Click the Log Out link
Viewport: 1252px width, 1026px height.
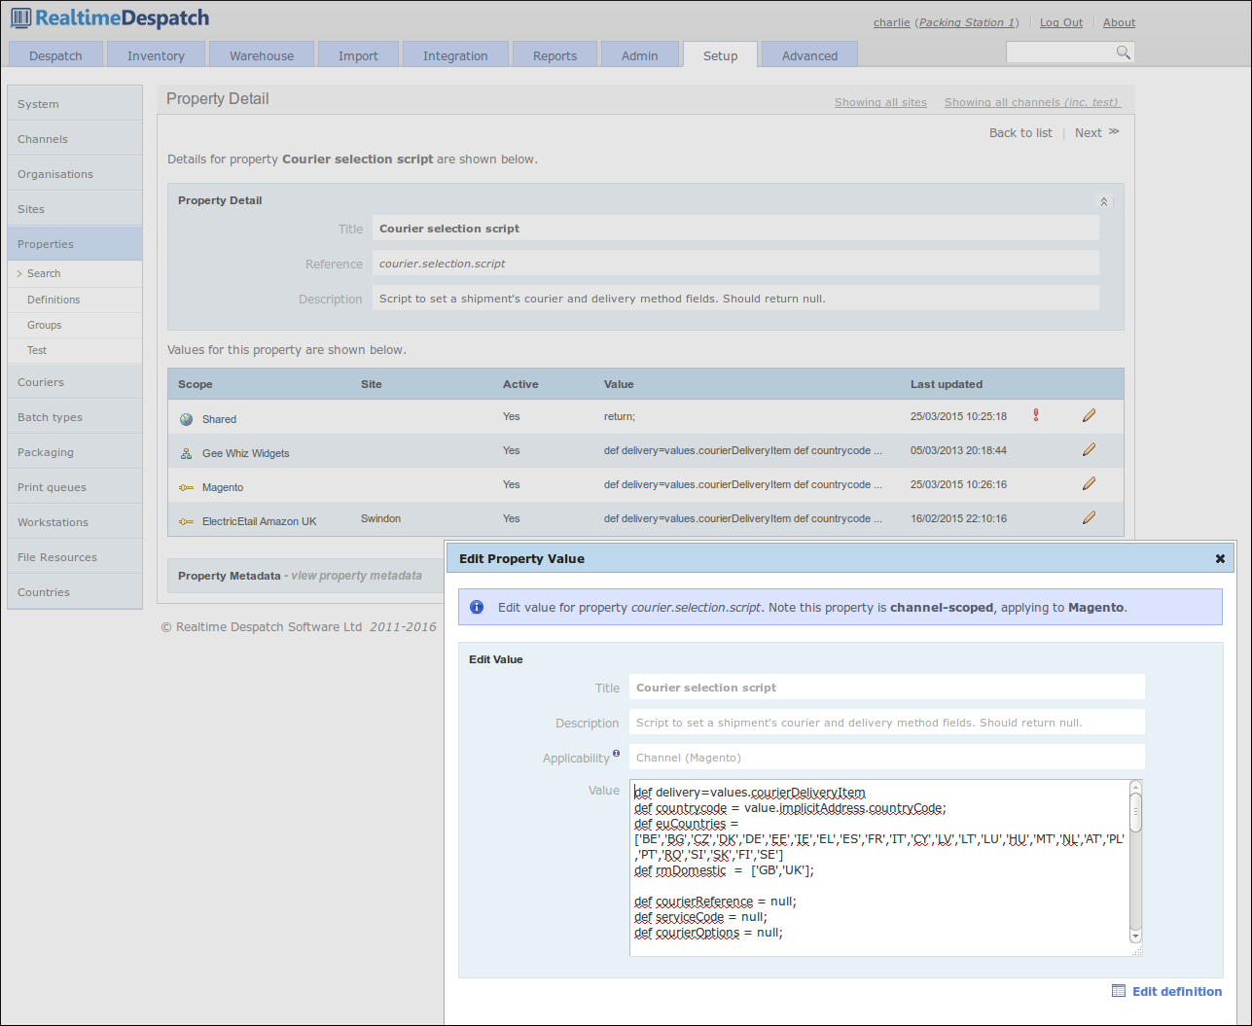coord(1061,22)
